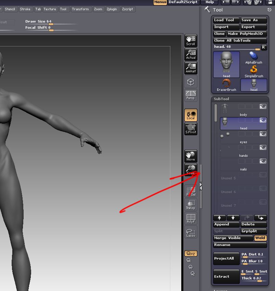
Task: Enable Transp transparency icon
Action: click(191, 205)
